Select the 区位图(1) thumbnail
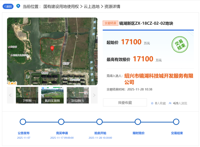 click(x=78, y=95)
